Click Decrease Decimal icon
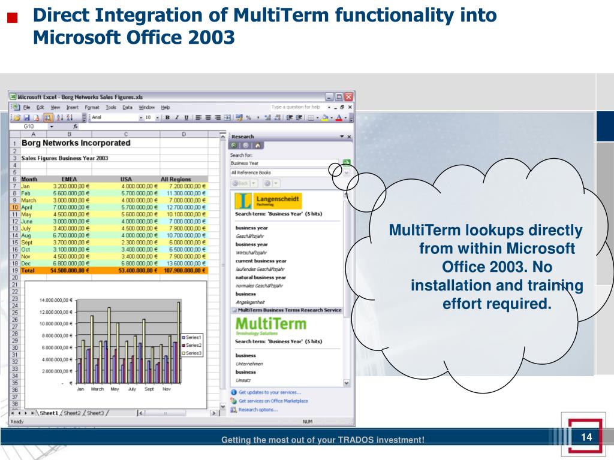 pos(278,117)
